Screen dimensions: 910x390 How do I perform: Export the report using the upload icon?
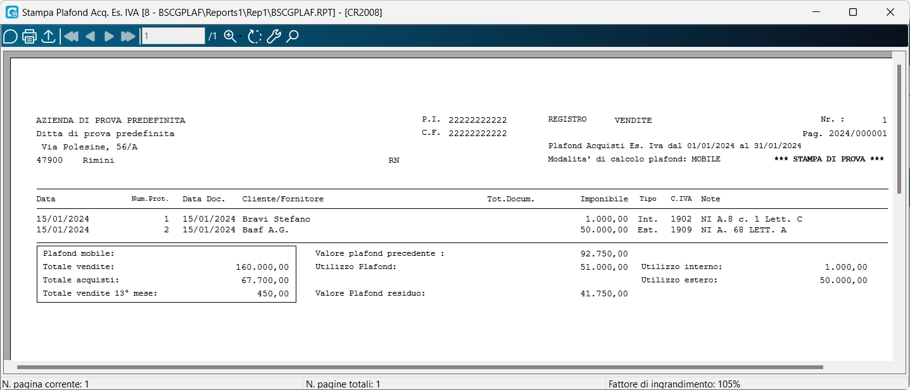pos(48,36)
